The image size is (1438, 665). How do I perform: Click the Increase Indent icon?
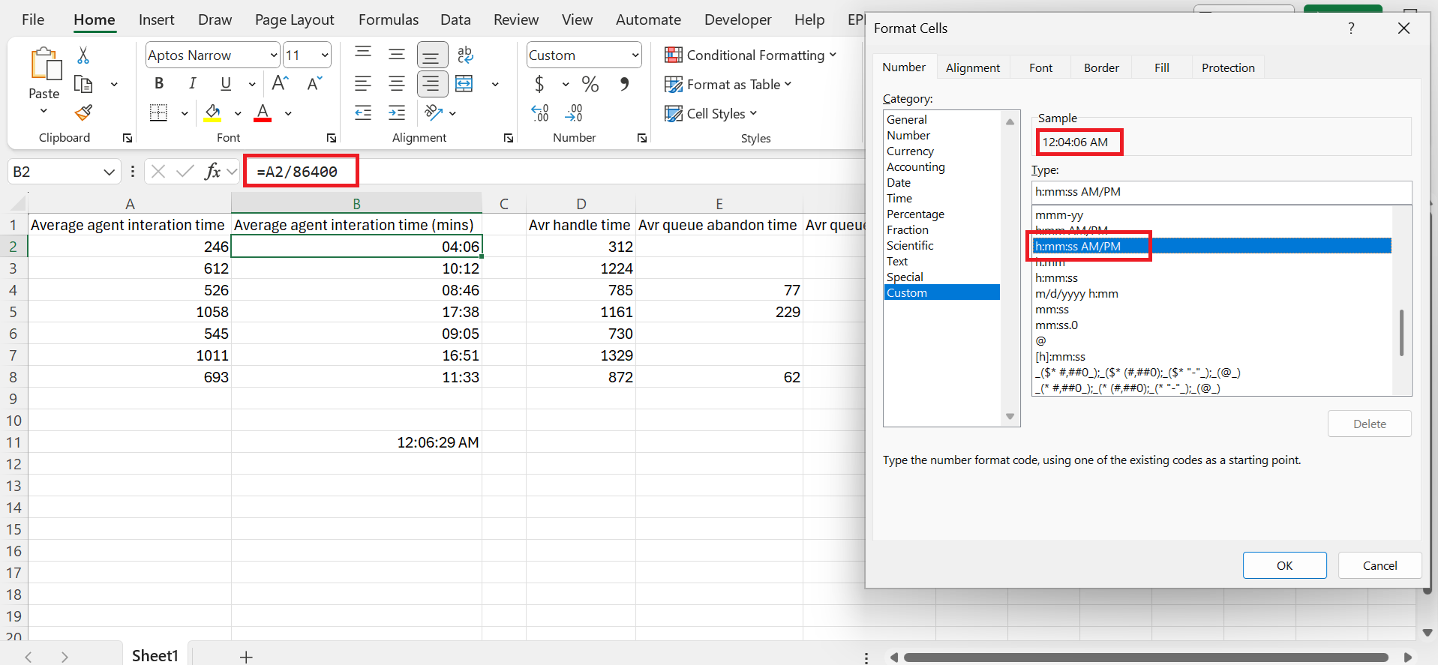point(397,113)
